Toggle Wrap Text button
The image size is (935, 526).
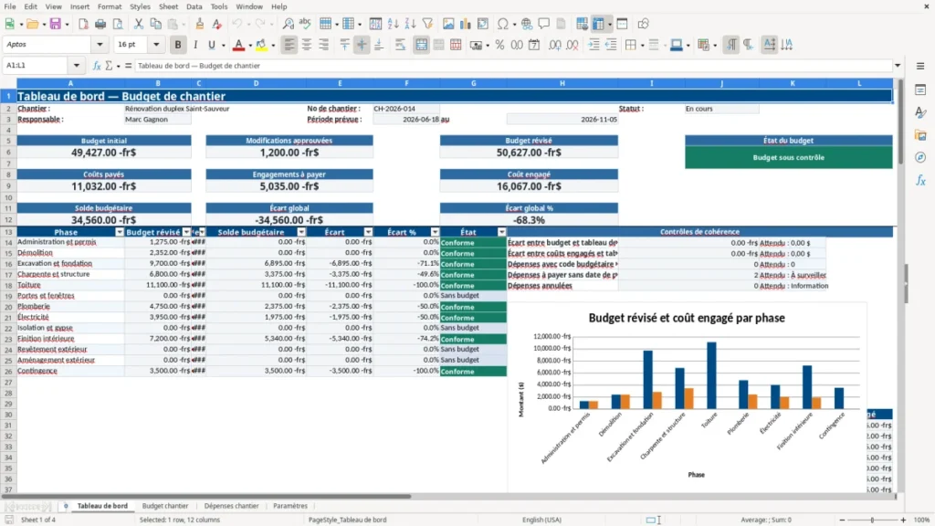tap(400, 45)
